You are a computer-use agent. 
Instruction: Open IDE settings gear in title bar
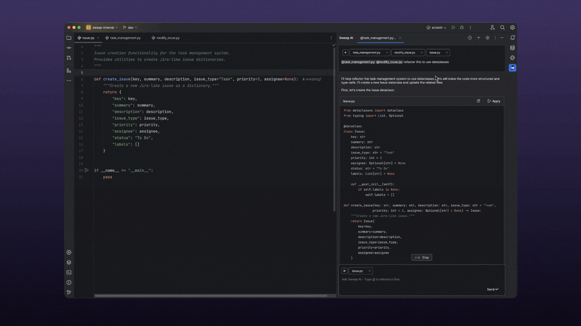coord(512,27)
